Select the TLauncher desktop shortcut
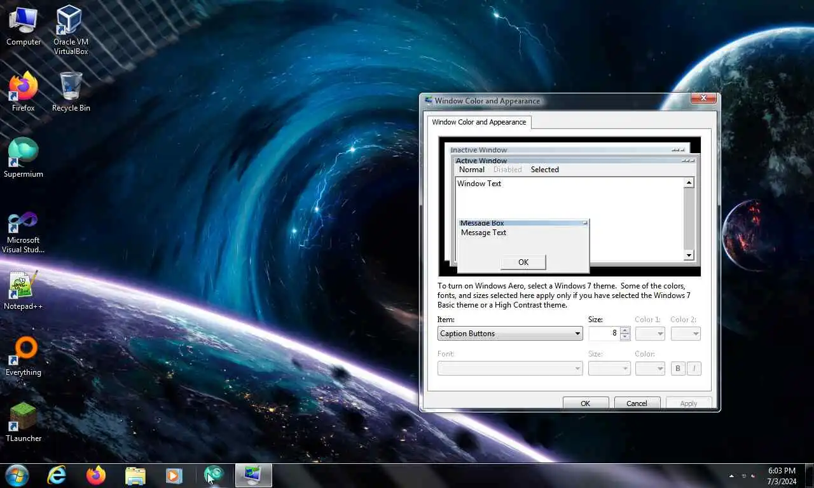 click(24, 423)
